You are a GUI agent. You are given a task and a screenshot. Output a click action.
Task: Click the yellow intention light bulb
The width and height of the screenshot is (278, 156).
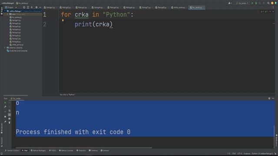tap(63, 20)
